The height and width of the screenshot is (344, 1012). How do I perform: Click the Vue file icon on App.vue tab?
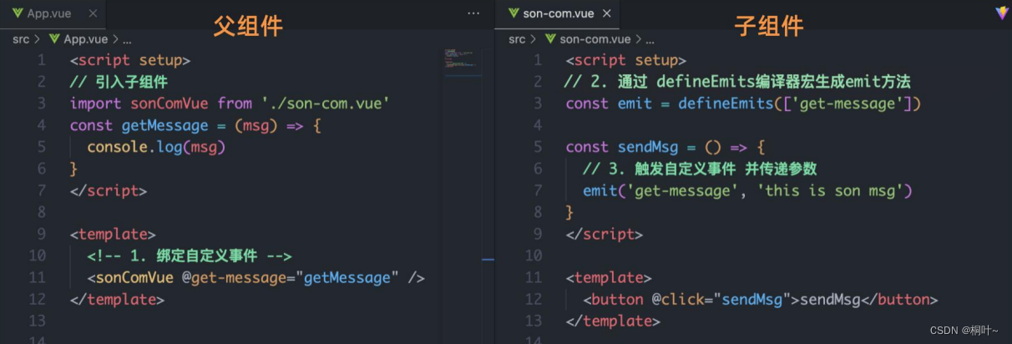pos(17,13)
